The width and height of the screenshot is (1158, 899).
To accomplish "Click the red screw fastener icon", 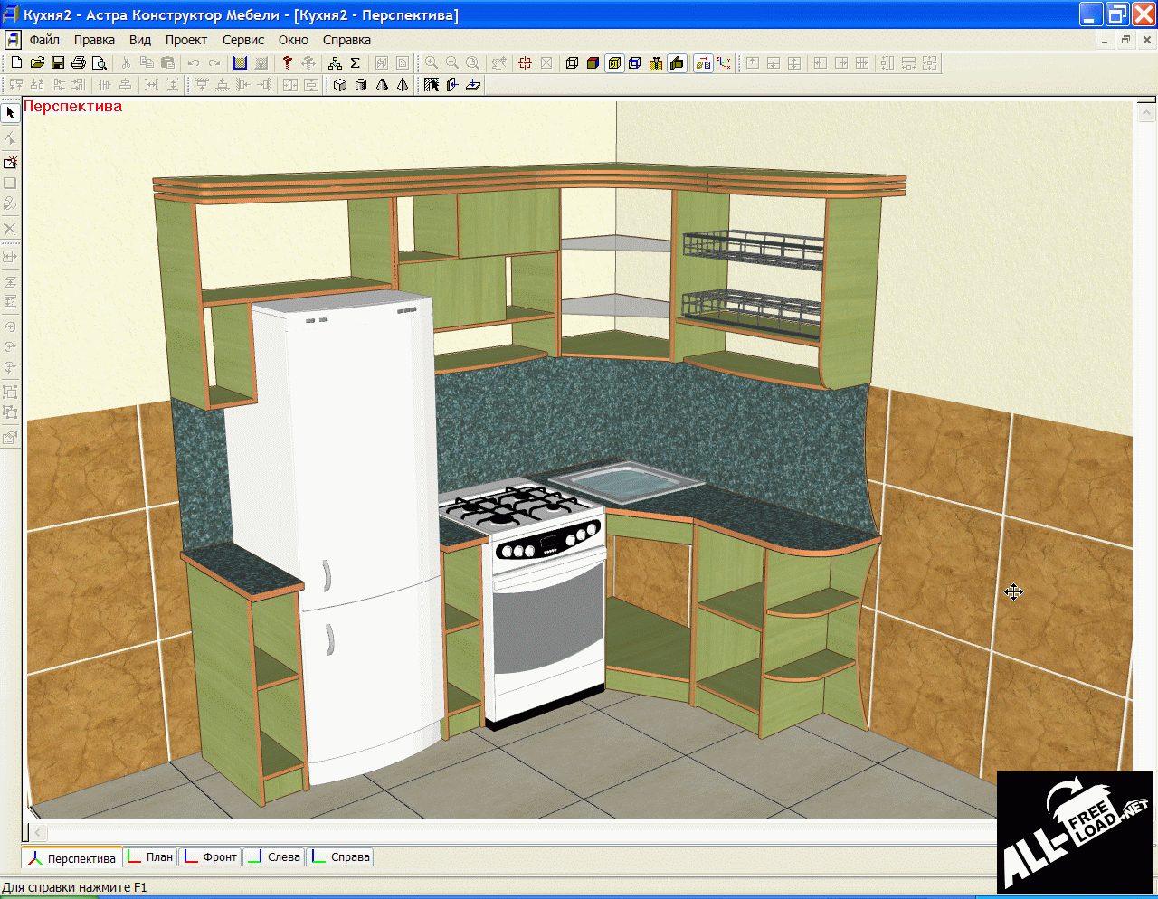I will coord(288,63).
